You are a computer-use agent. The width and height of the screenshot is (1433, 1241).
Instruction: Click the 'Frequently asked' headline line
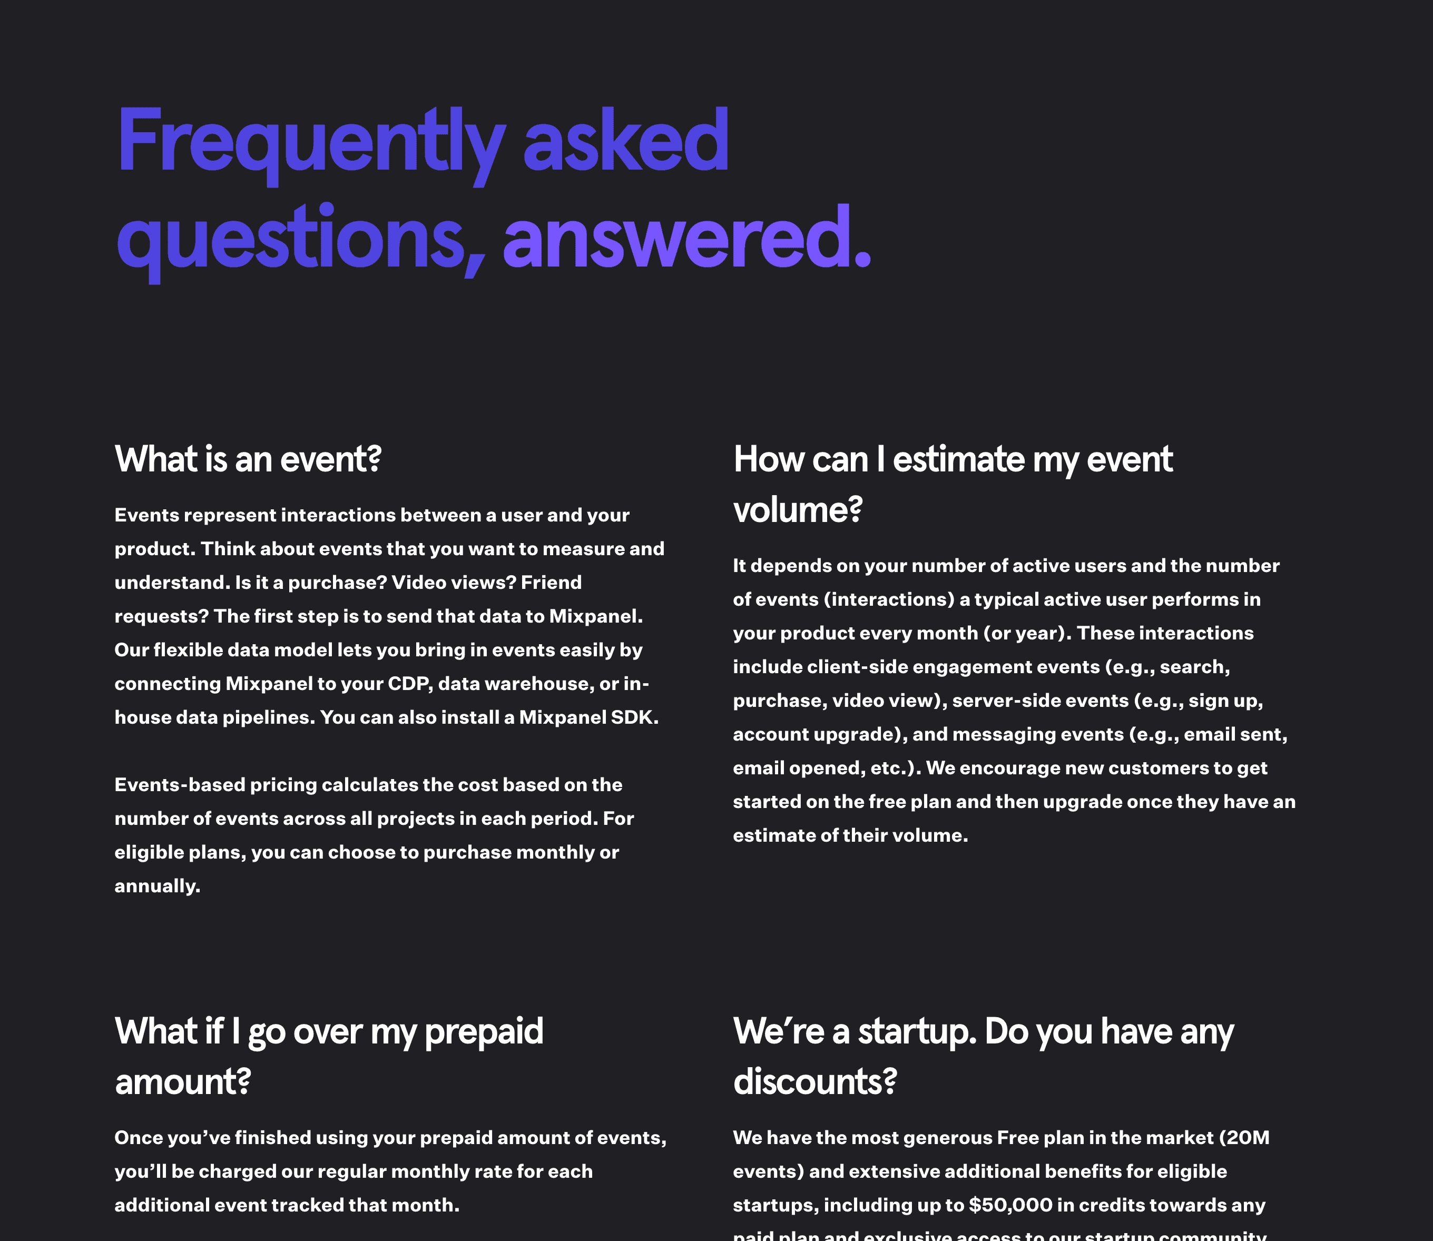coord(423,142)
